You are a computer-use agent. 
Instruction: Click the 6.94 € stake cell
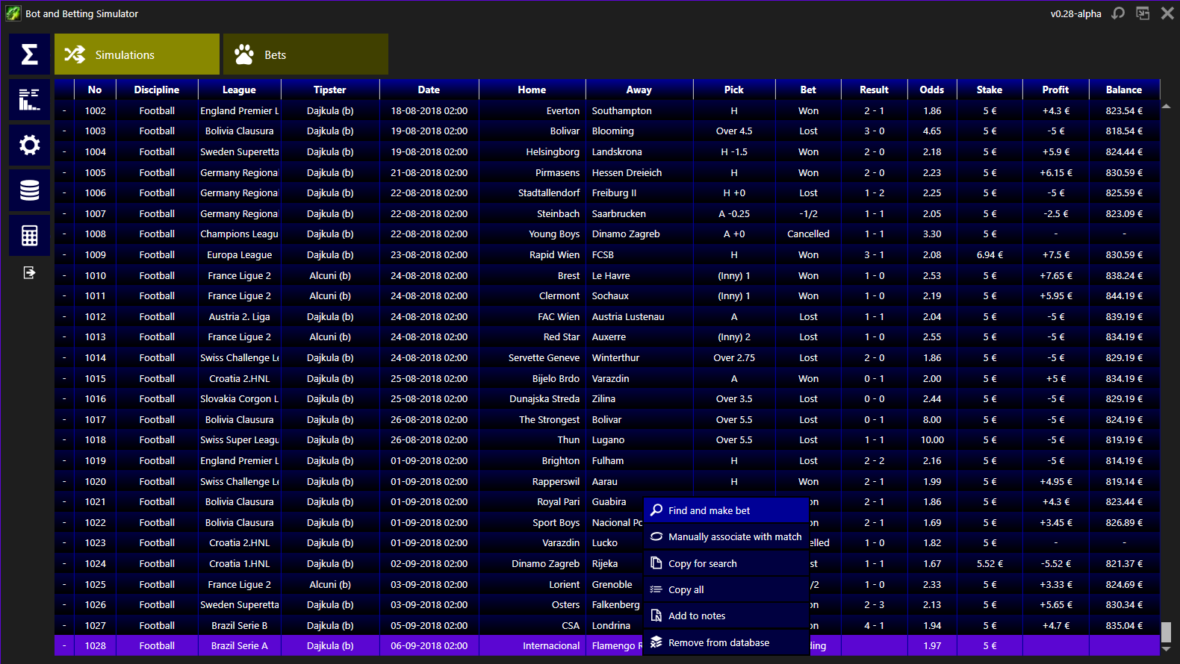click(x=990, y=254)
